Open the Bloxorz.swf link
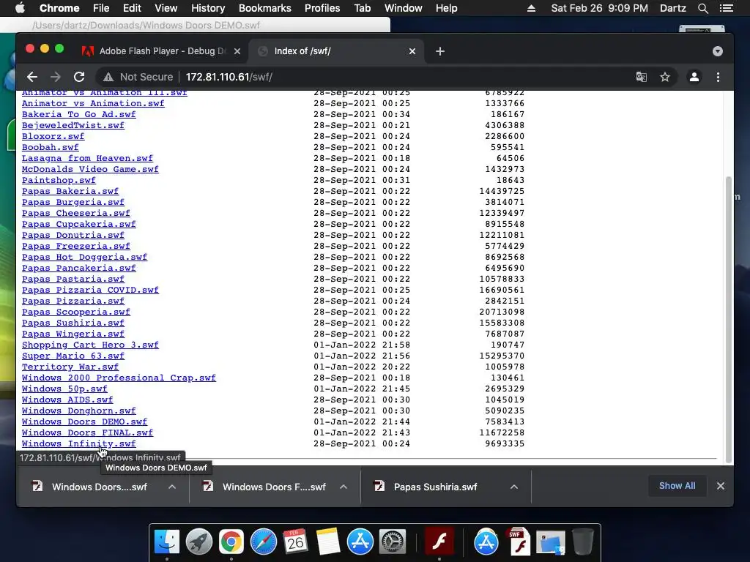Viewport: 750px width, 562px height. 53,136
